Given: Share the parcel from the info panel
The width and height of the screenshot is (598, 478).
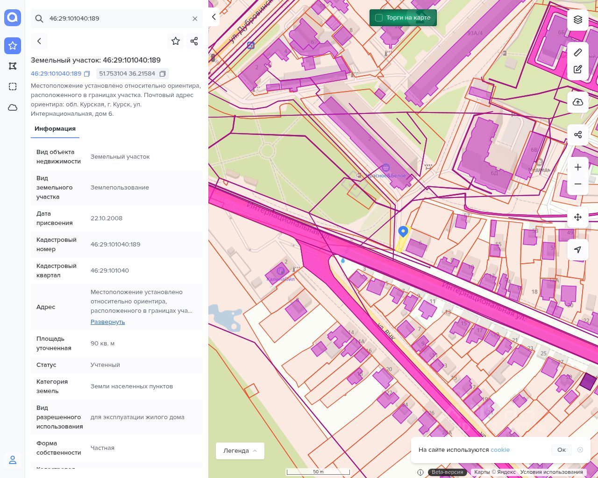Looking at the screenshot, I should tap(194, 41).
